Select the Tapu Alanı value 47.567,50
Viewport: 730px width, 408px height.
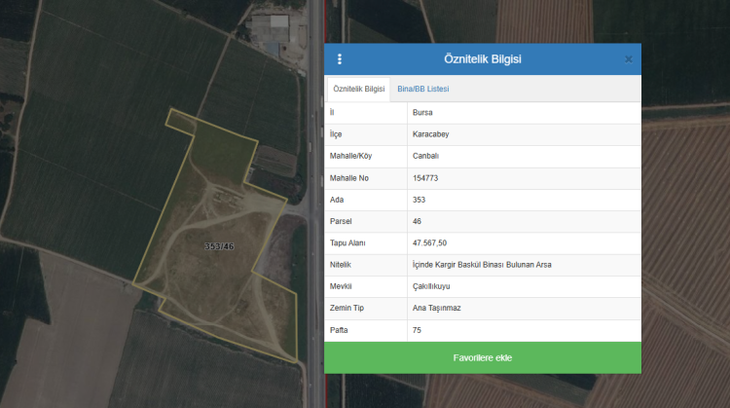point(429,242)
